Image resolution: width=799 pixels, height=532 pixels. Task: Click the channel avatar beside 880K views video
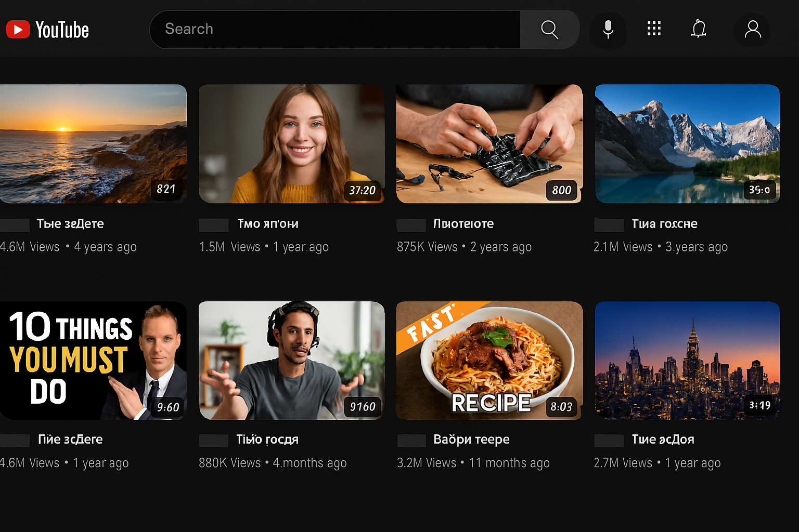click(213, 441)
